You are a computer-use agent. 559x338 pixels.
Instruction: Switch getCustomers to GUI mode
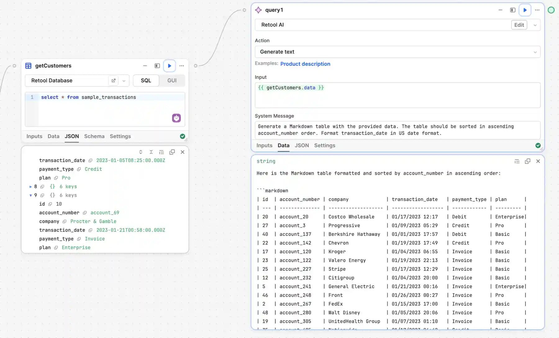tap(172, 81)
